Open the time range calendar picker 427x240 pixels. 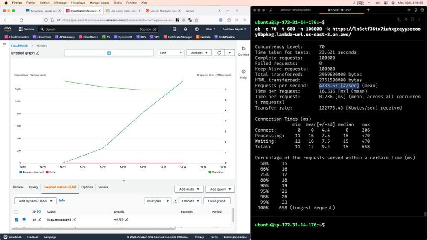109,53
